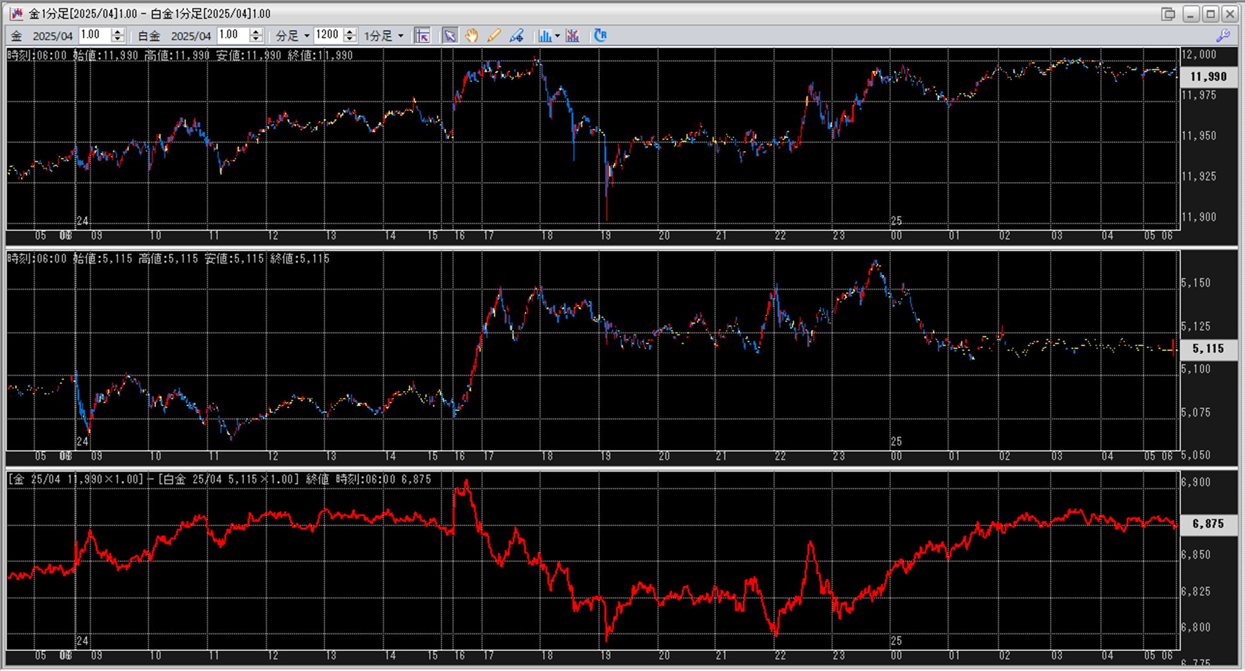Click the delete indicators chart icon

pyautogui.click(x=573, y=36)
